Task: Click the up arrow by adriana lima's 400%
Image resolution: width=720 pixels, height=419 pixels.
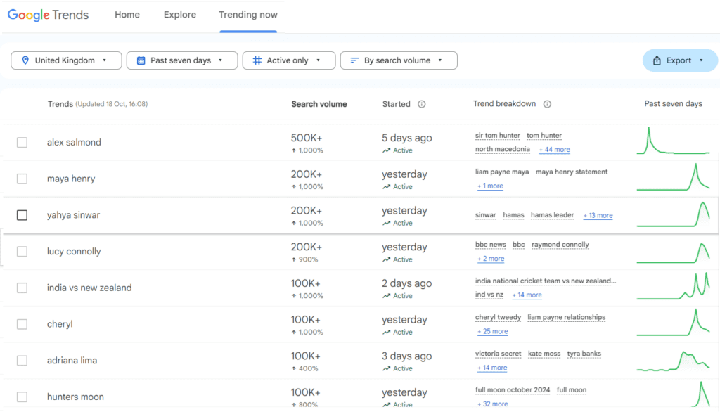Action: click(x=293, y=368)
